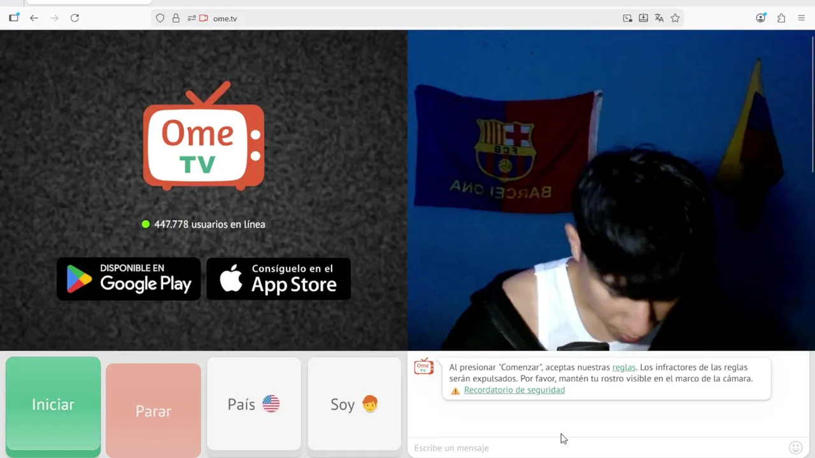Viewport: 815px width, 458px height.
Task: Open picture-in-picture icon in address bar
Action: pyautogui.click(x=627, y=18)
